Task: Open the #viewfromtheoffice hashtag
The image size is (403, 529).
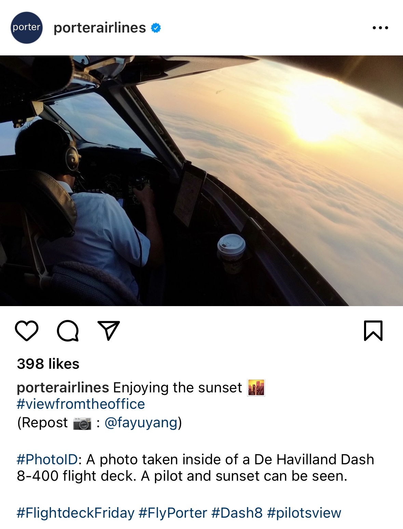Action: tap(81, 404)
